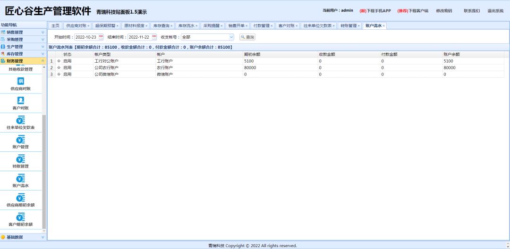Open calendar picker for 开始时间
Viewport: 510px width, 249px height.
pos(101,37)
